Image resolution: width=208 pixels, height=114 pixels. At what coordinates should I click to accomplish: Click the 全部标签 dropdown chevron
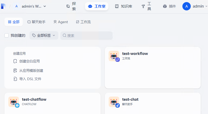(54, 35)
